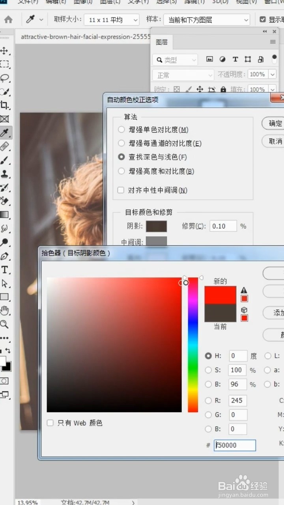This screenshot has height=505, width=284.
Task: Select the Frame tool
Action: [5, 119]
